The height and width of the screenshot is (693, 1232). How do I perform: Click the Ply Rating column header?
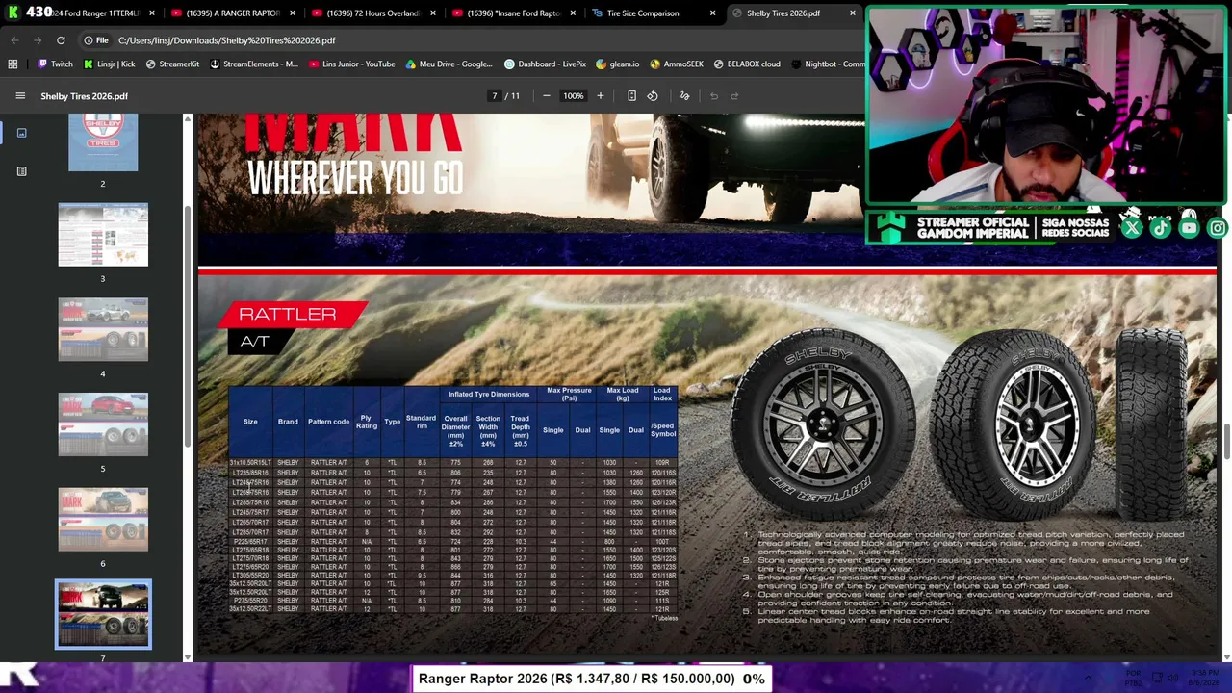point(367,423)
